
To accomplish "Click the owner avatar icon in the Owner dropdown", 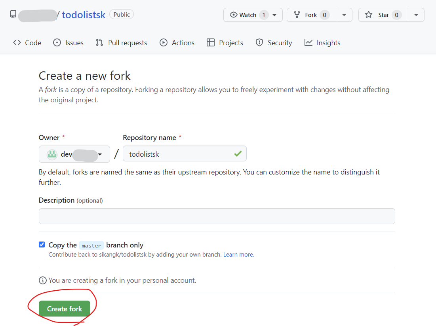I will [52, 154].
